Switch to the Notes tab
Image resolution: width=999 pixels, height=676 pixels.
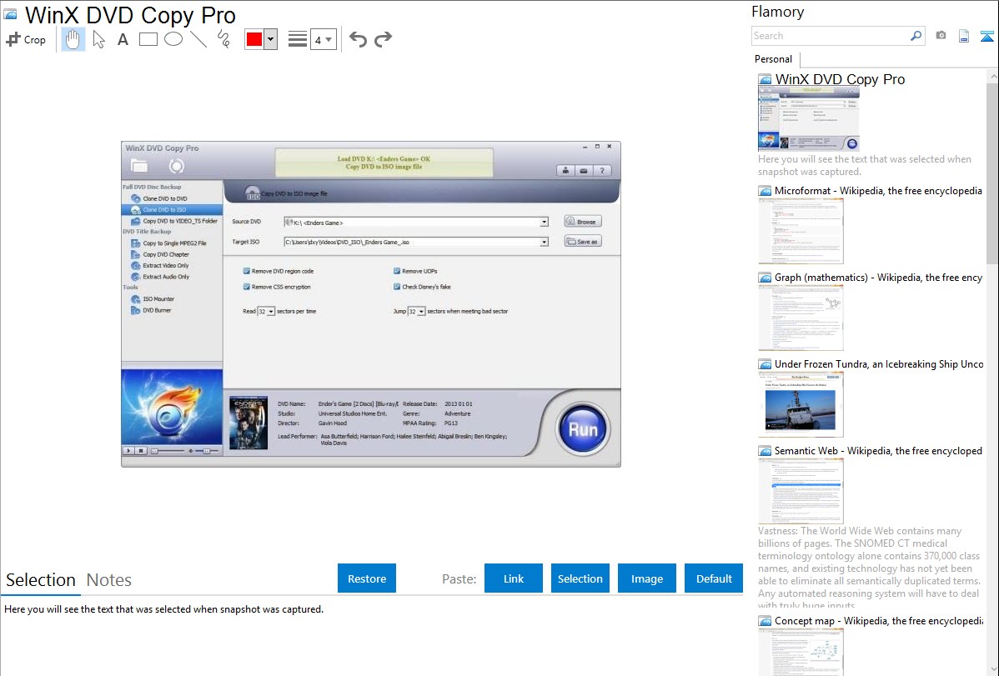[109, 580]
